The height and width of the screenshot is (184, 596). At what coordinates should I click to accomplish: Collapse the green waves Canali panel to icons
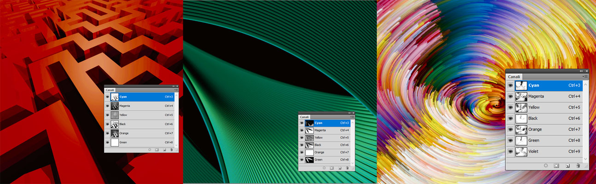(349, 113)
